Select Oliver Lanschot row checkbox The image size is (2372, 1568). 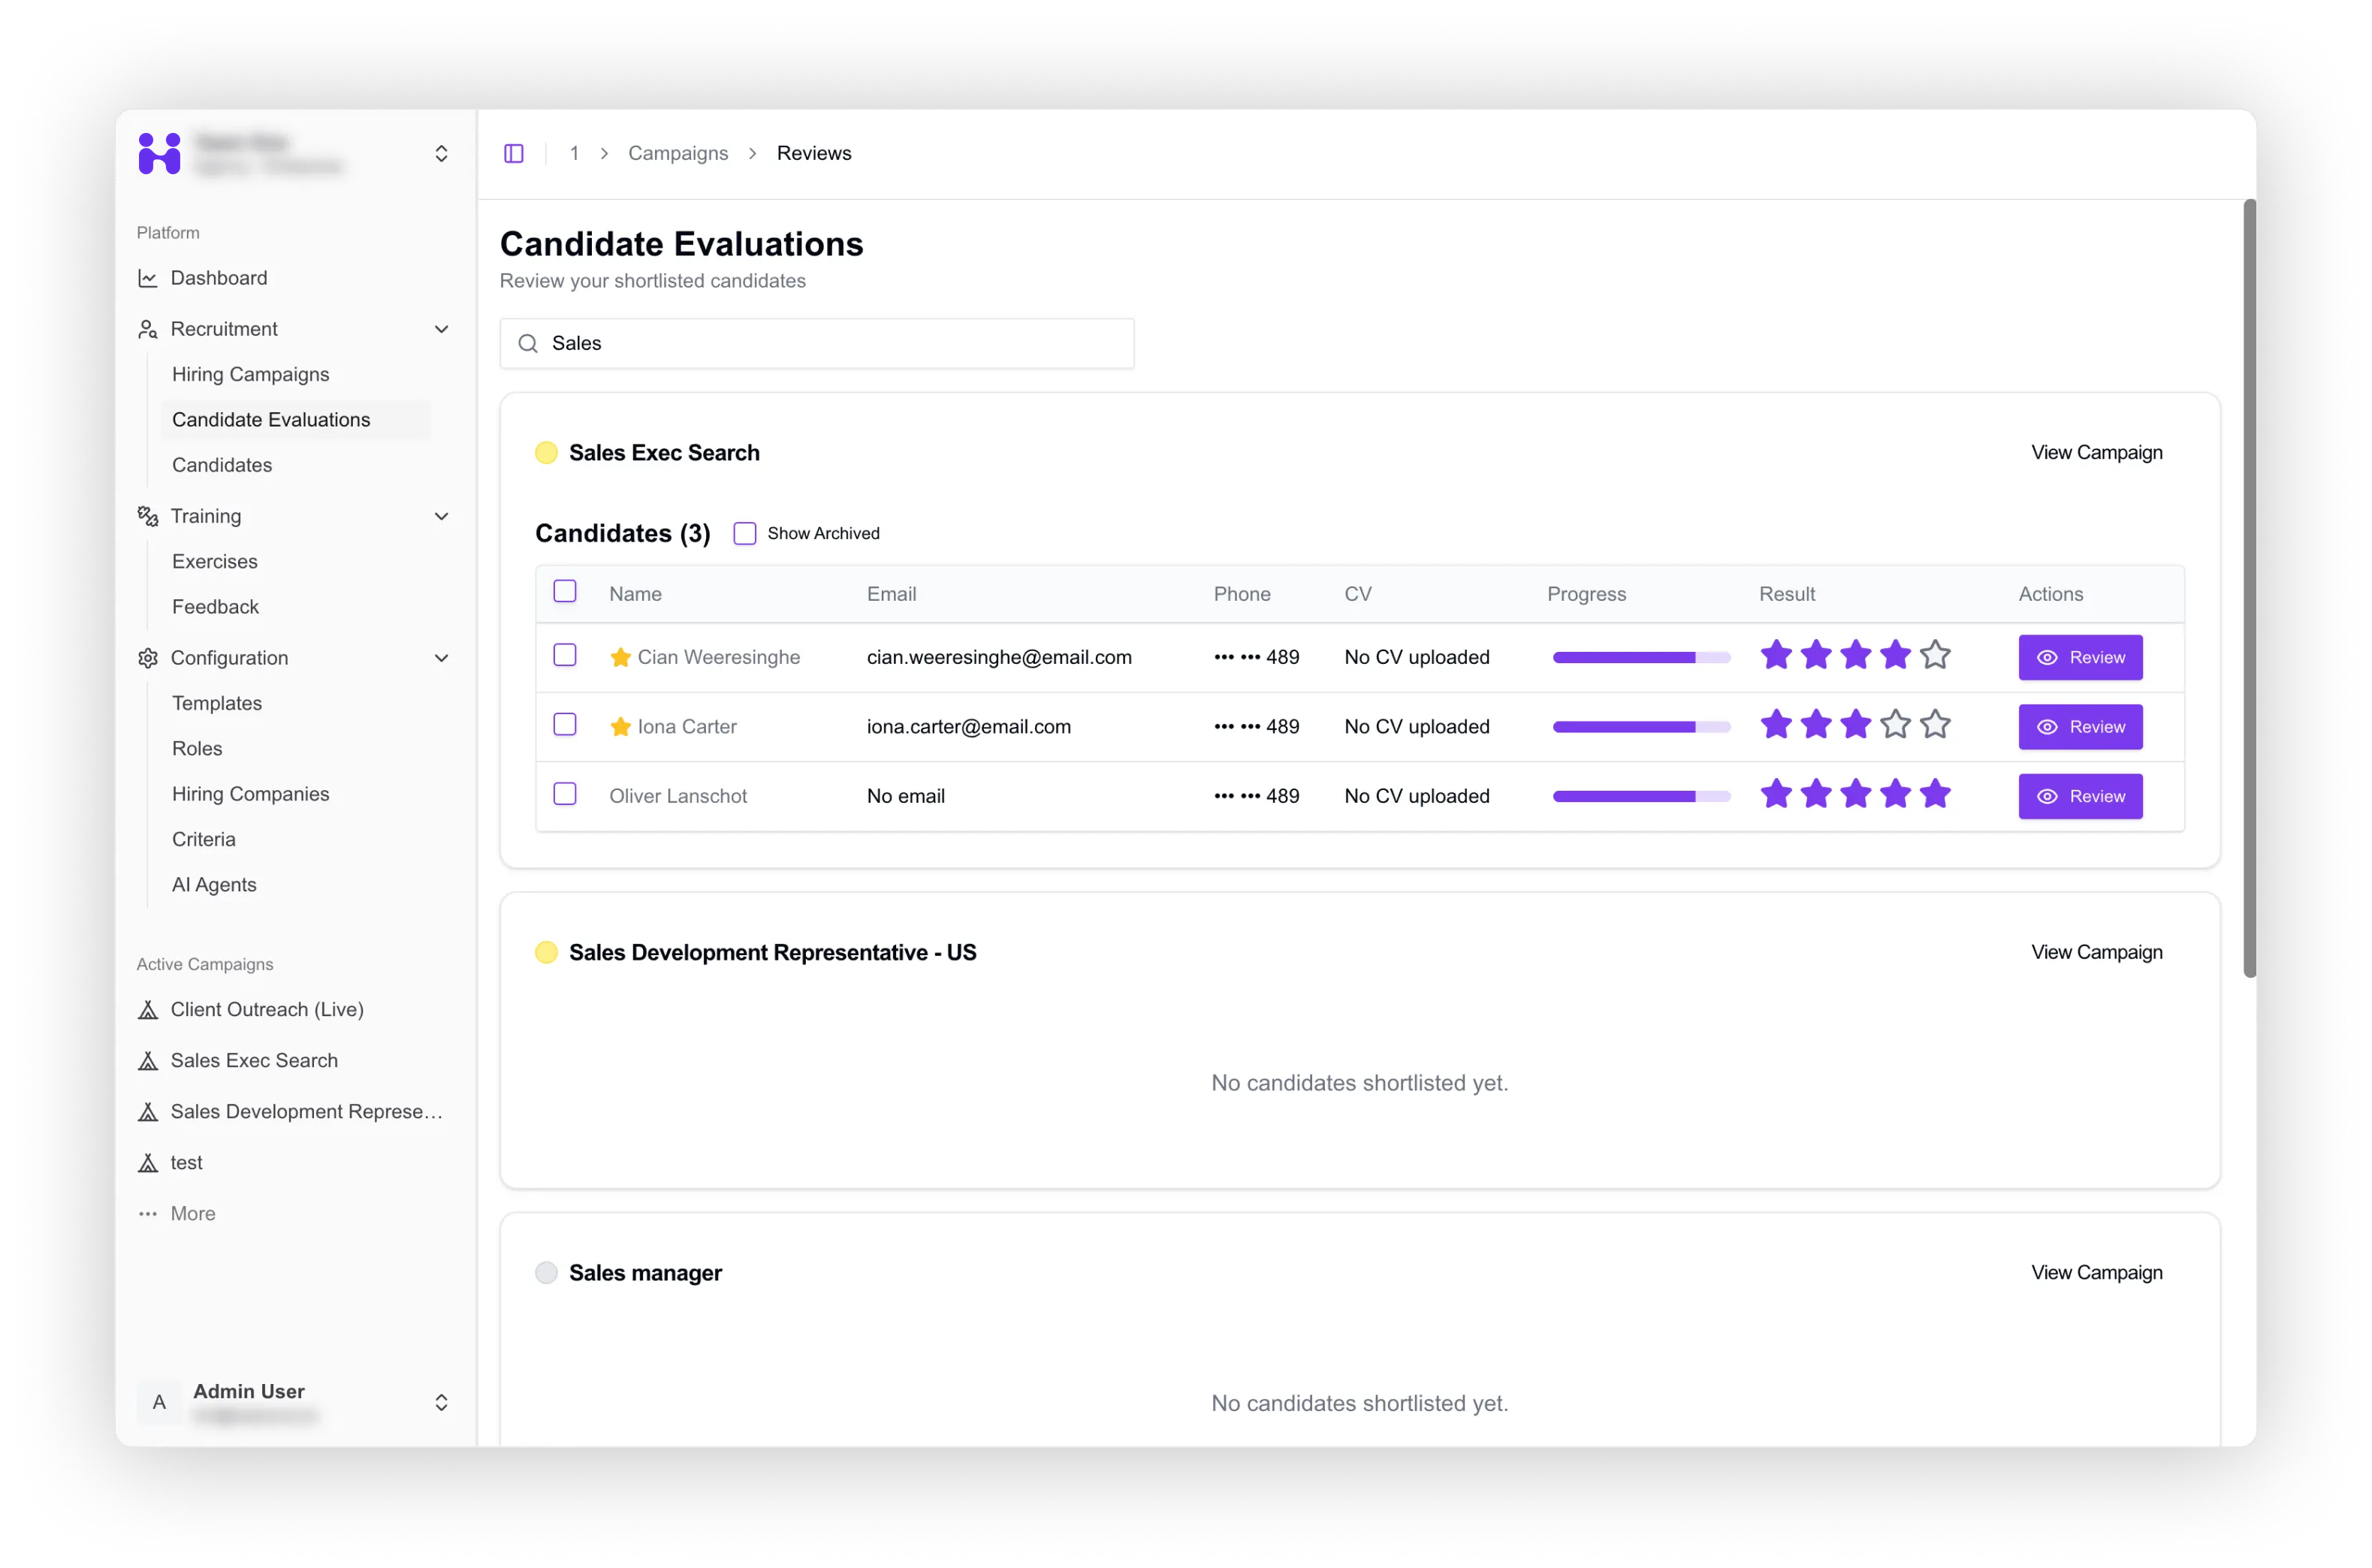pyautogui.click(x=565, y=794)
